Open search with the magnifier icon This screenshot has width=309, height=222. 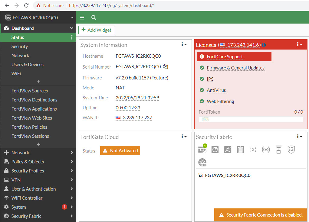pos(94,18)
